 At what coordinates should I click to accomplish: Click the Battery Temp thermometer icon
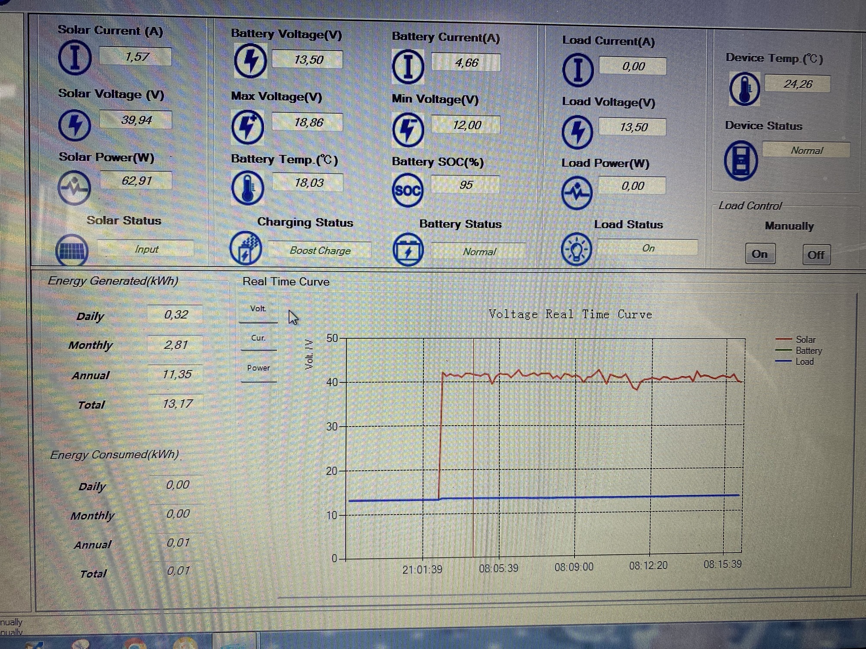click(247, 188)
